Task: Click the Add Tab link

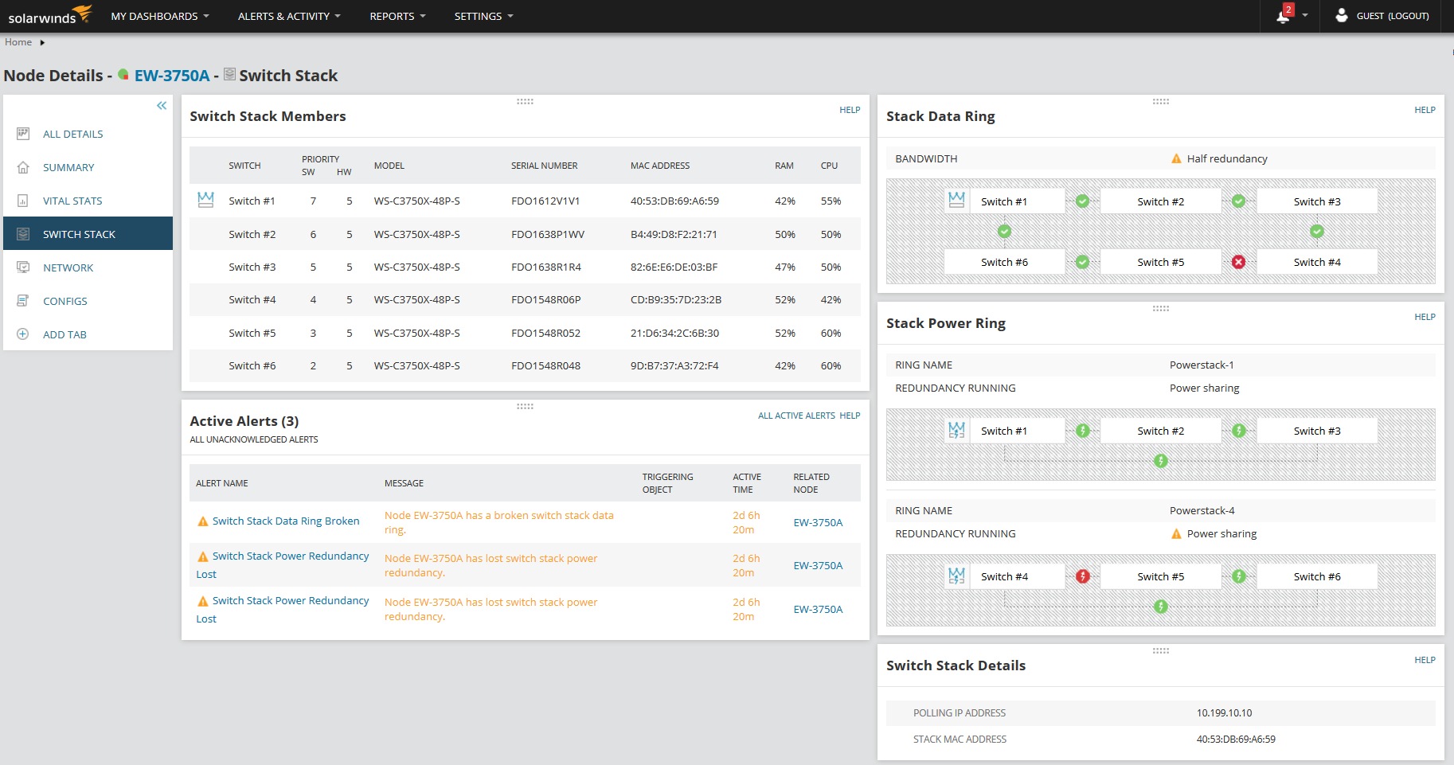Action: 64,334
